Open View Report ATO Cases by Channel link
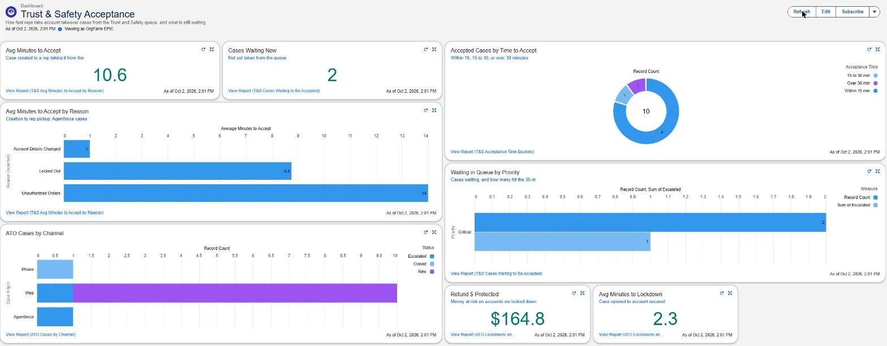 pyautogui.click(x=41, y=335)
